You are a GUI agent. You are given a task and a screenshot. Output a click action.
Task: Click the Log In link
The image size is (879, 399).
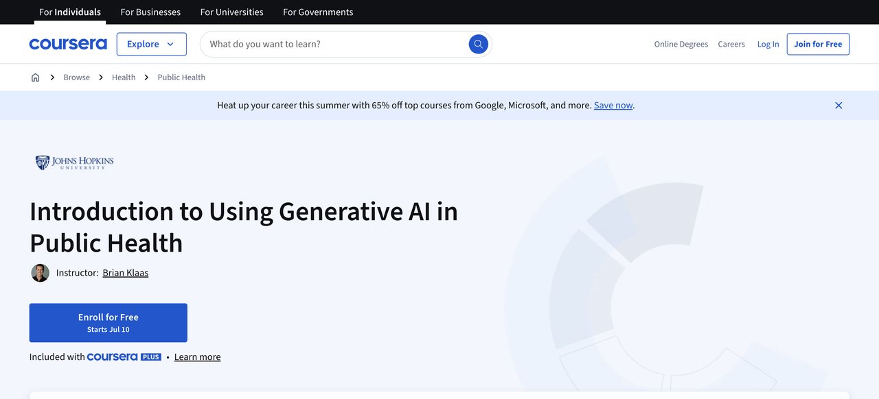coord(768,44)
